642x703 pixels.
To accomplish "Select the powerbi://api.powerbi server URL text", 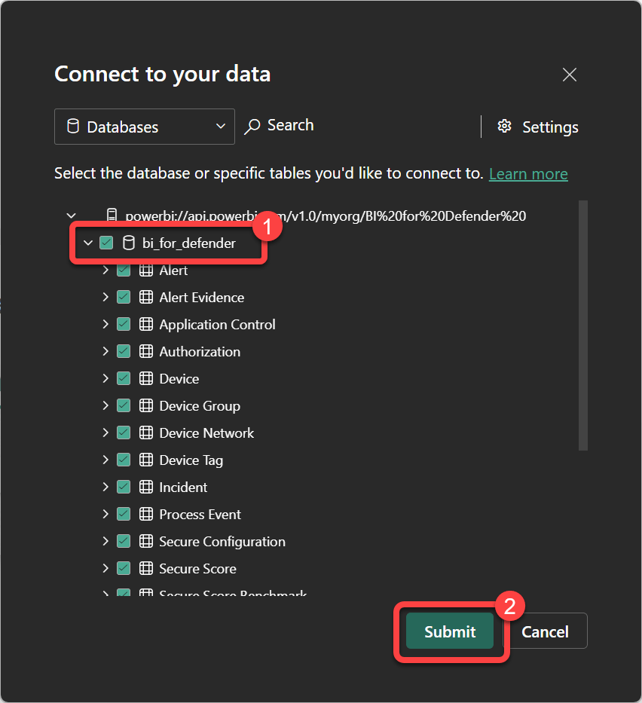I will tap(326, 216).
